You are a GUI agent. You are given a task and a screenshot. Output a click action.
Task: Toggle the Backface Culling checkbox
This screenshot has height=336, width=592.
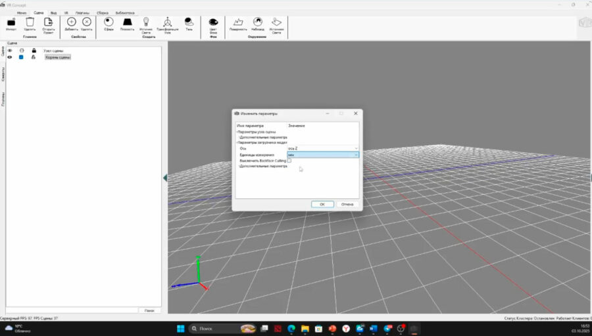(x=289, y=160)
